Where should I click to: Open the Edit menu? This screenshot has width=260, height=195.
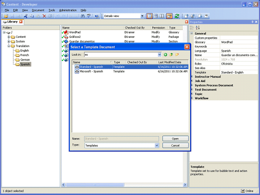click(x=15, y=10)
